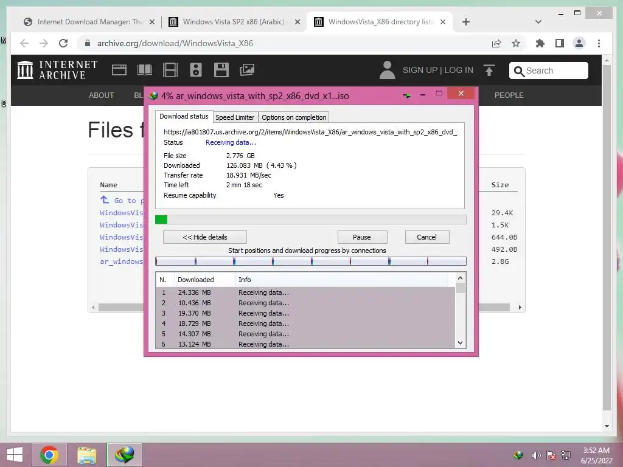Click PEOPLE in the archive nav bar
This screenshot has height=467, width=623.
509,95
